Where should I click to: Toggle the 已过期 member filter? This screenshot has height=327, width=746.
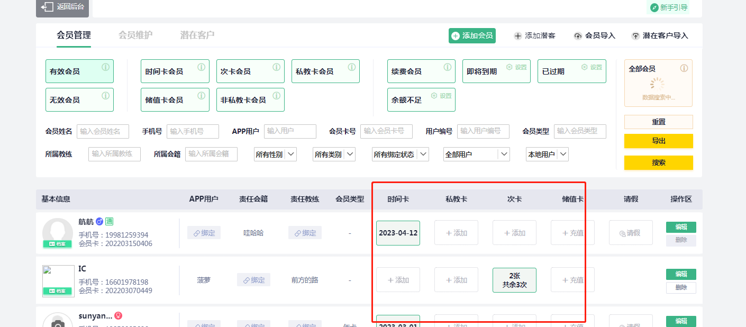[x=571, y=71]
